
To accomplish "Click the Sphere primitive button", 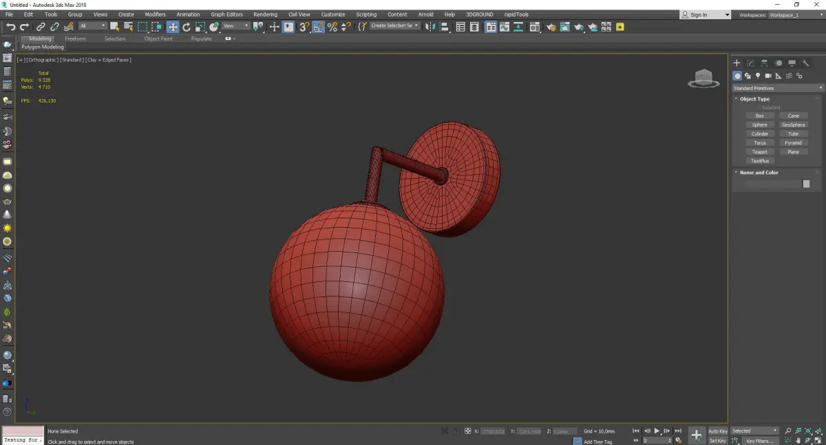I will 760,124.
